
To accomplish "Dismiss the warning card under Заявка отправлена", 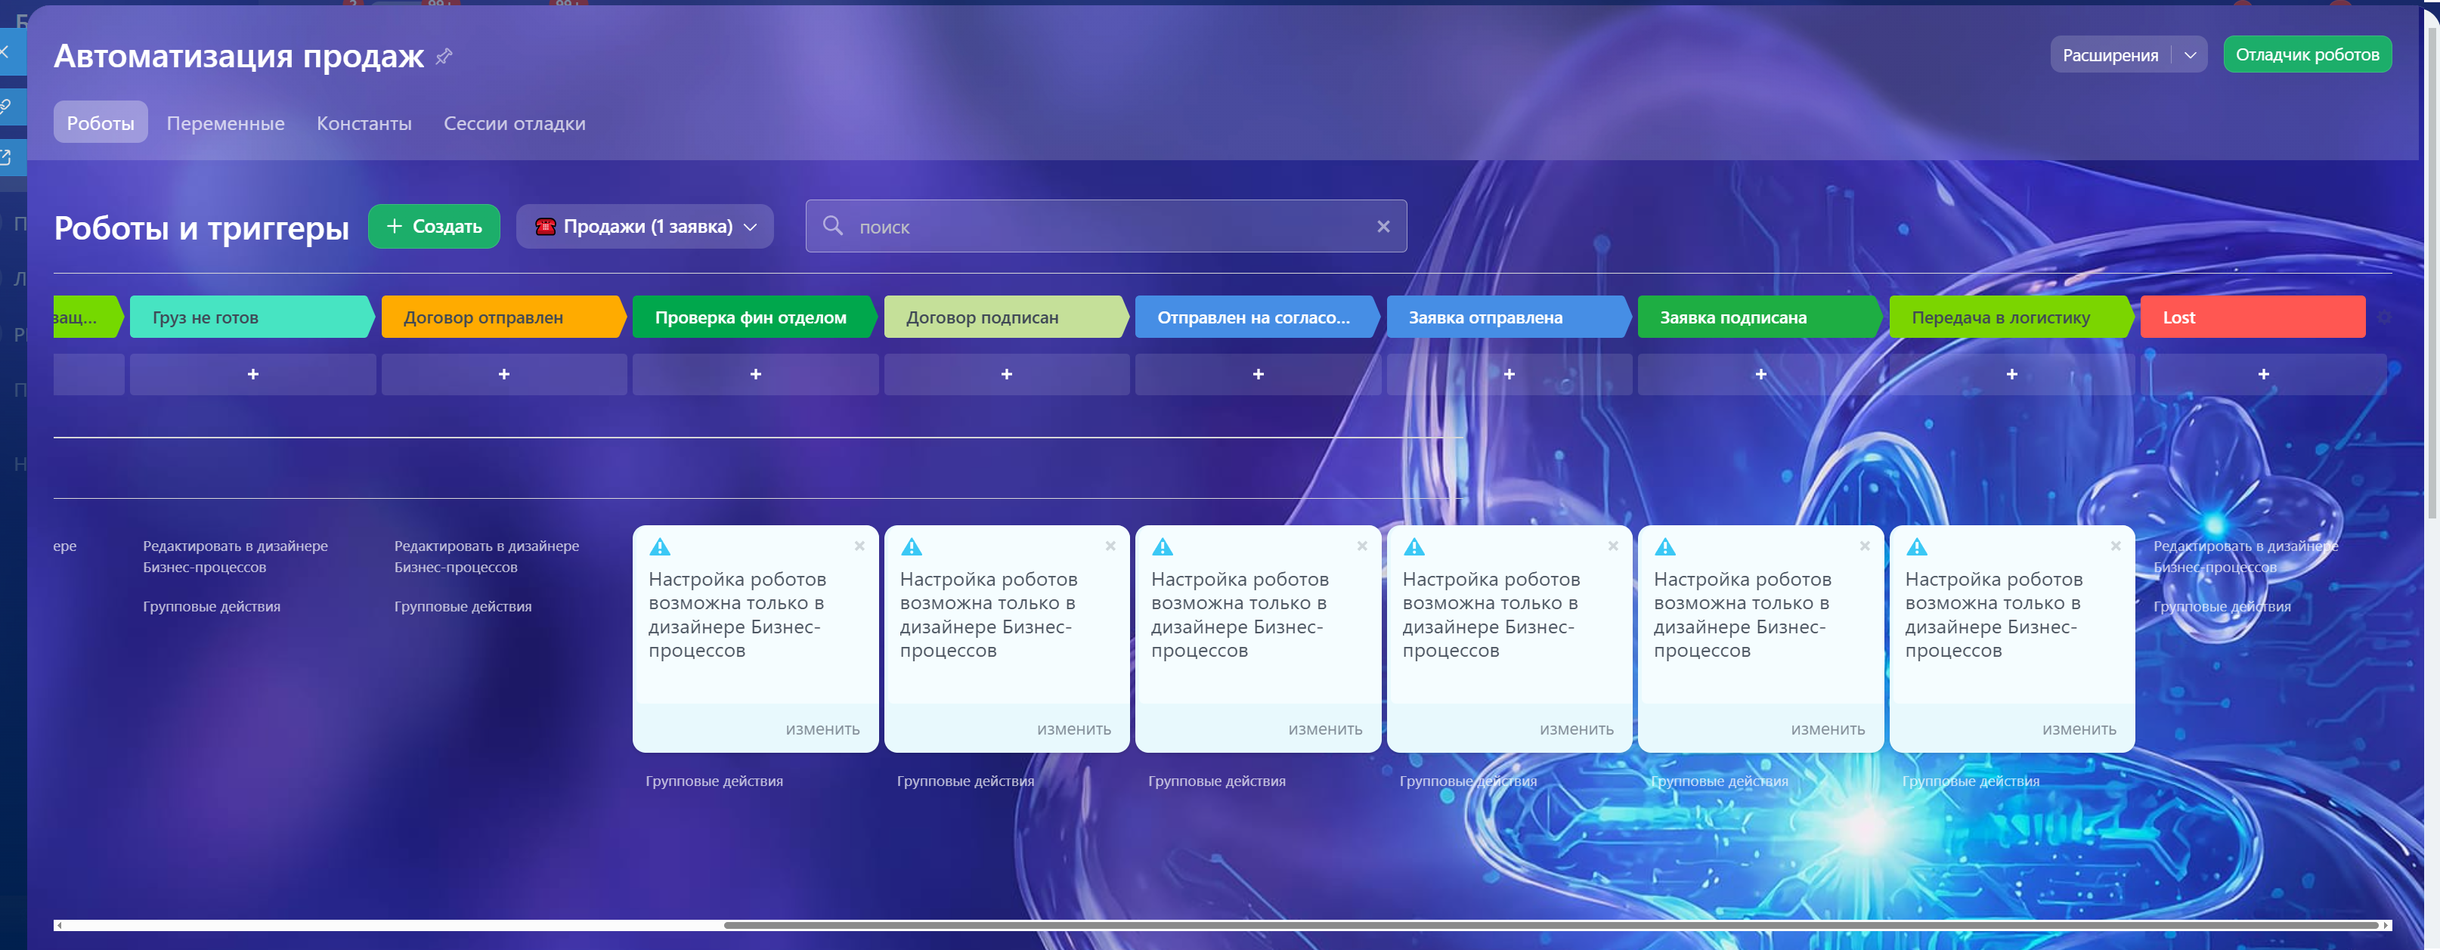I will [x=1613, y=546].
